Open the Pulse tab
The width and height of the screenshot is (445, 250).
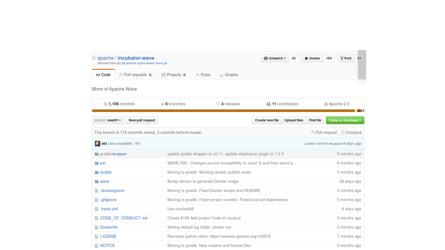click(203, 75)
